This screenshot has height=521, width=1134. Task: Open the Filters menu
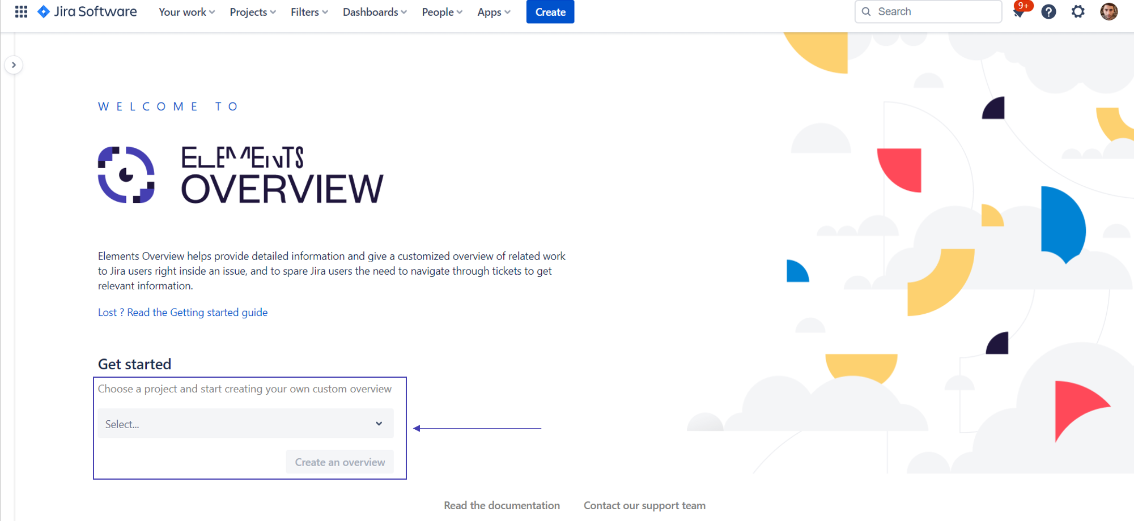point(309,12)
